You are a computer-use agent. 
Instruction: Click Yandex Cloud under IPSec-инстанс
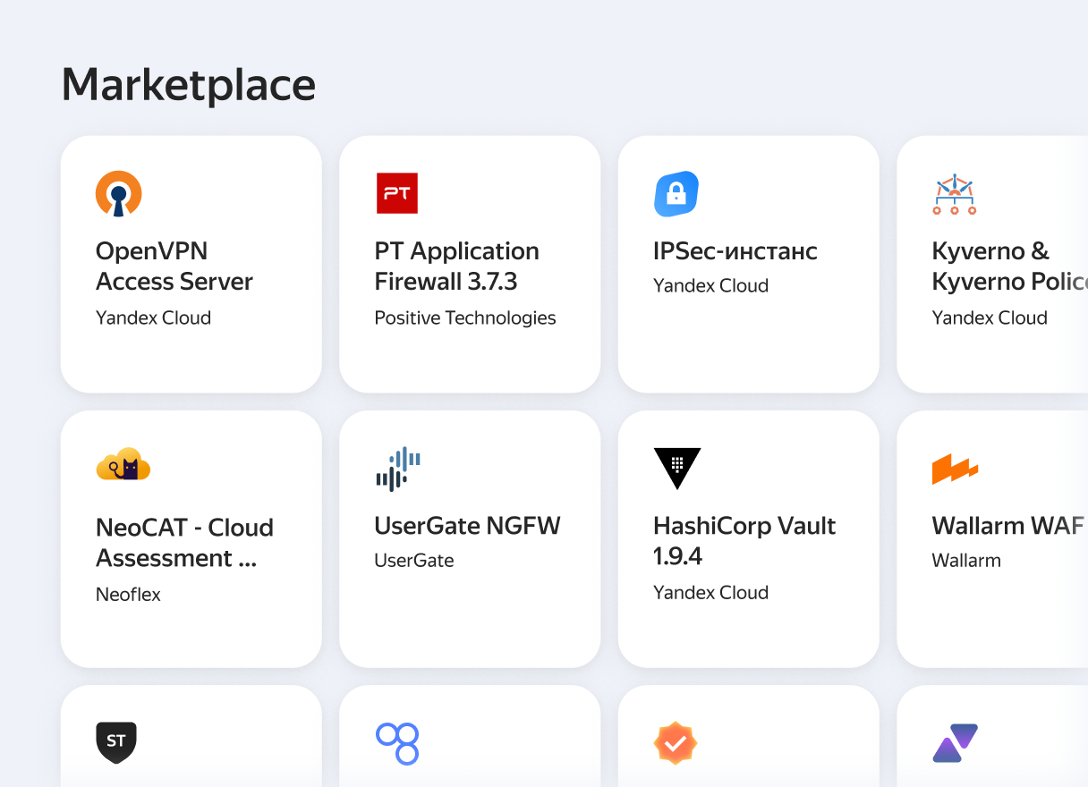coord(710,285)
